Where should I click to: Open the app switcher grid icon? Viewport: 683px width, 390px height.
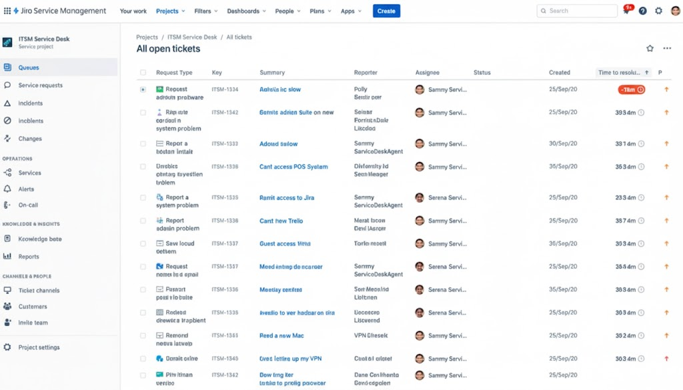point(7,11)
